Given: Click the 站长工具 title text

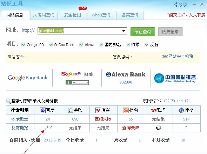Looking at the screenshot, I should click(12, 3).
